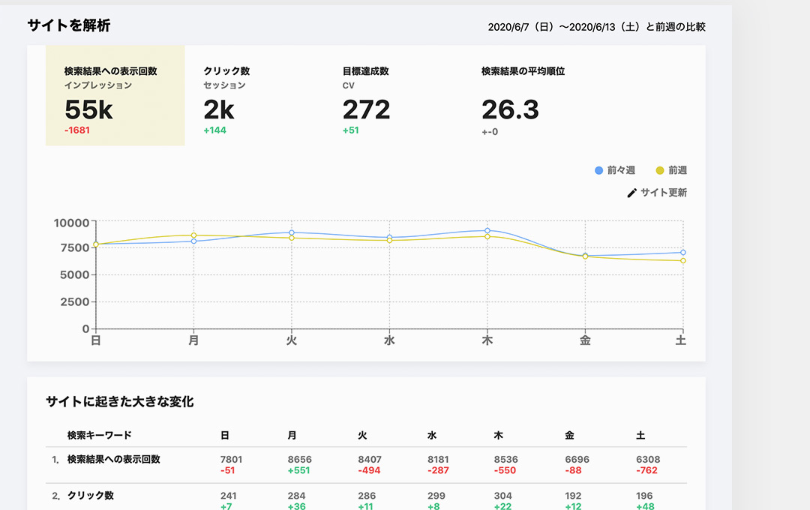Select the クリック数 sessions card
This screenshot has width=810, height=510.
coord(253,95)
